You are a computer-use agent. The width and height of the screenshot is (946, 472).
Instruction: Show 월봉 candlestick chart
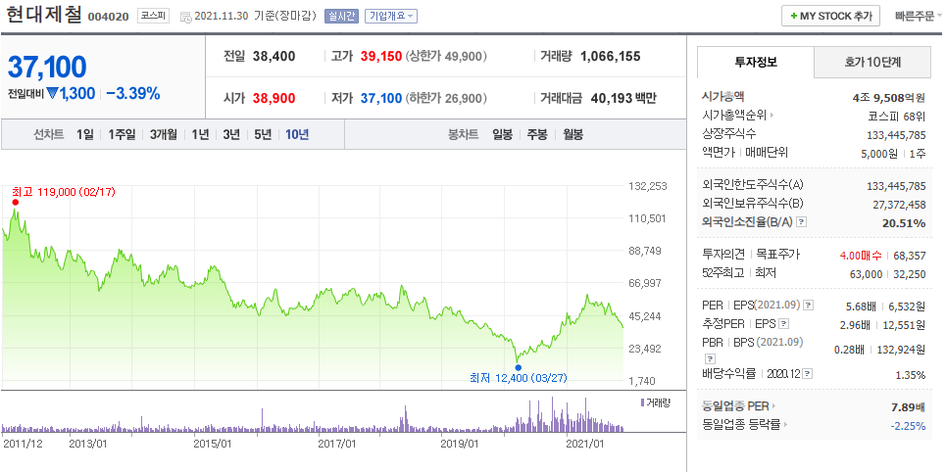tap(573, 134)
